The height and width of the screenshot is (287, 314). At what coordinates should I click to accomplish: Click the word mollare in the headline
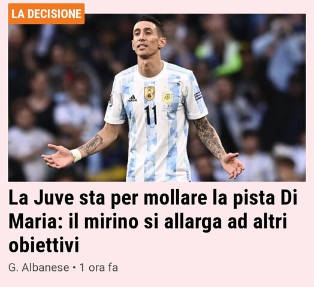point(175,199)
